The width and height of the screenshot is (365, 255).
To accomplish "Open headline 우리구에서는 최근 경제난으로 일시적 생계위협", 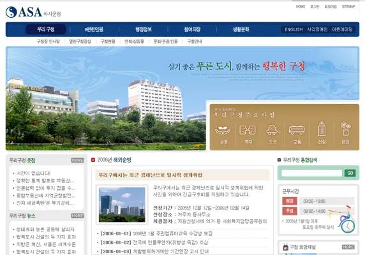I will click(x=150, y=175).
